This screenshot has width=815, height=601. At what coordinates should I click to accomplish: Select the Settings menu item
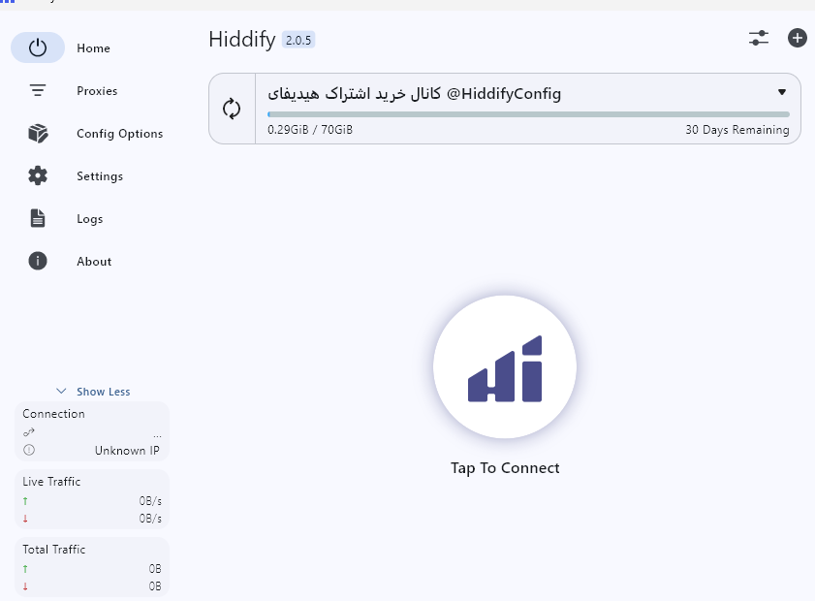[100, 175]
